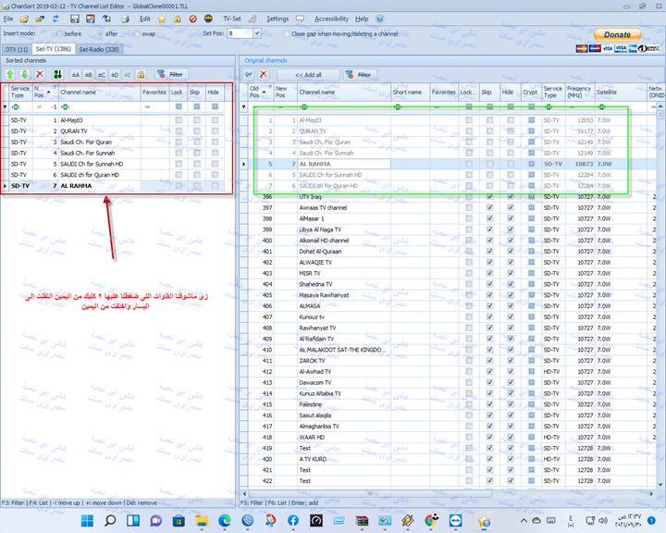Move channel up with green arrow

click(x=10, y=74)
